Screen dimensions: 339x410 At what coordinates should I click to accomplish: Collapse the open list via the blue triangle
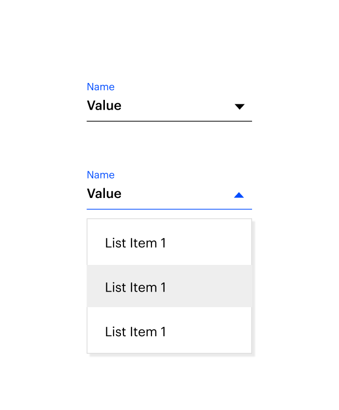(238, 195)
